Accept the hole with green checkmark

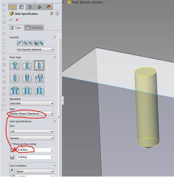11,20
